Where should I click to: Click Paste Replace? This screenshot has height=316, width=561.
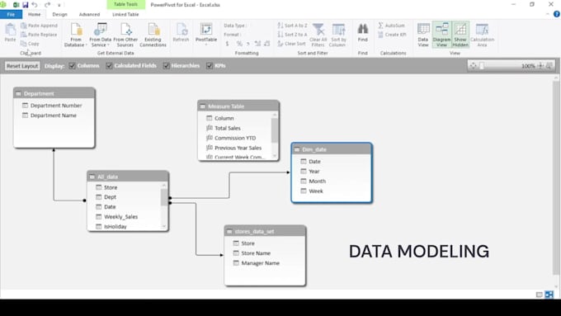tap(39, 35)
